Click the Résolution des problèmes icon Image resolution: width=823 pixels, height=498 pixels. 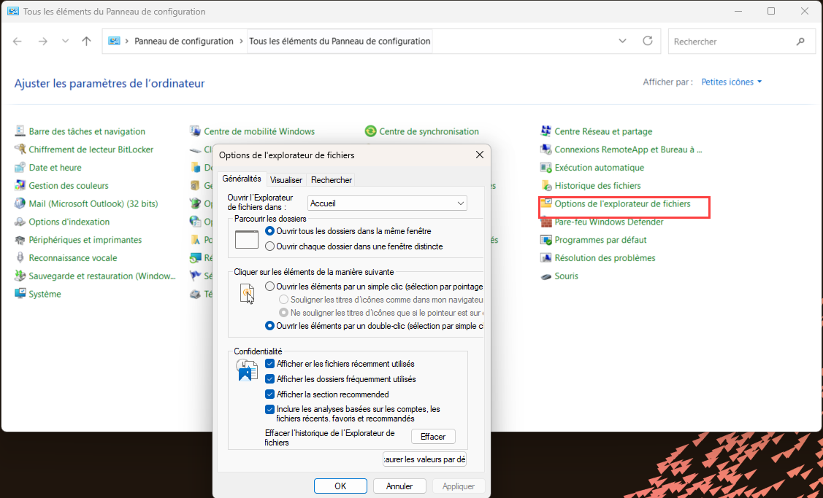click(546, 258)
